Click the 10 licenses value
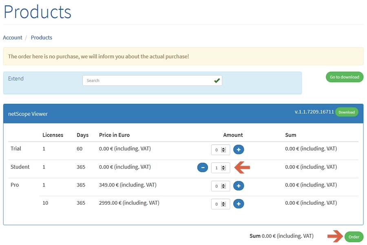Screen dimensions: 367x245 point(45,203)
